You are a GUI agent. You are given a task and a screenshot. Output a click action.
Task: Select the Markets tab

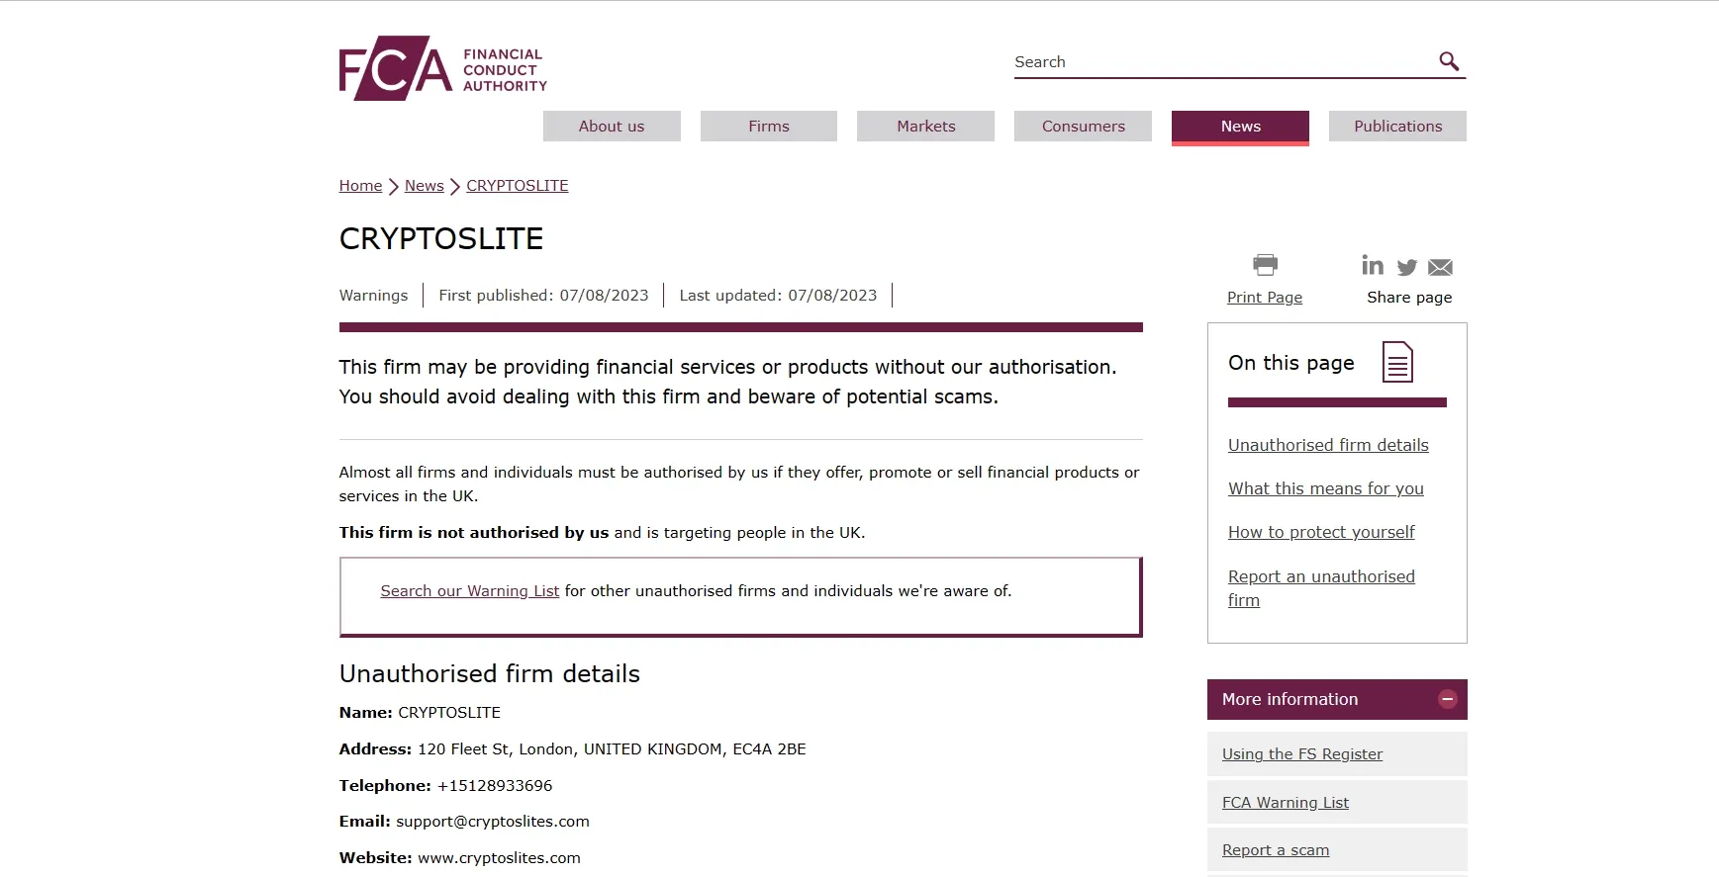[x=926, y=126]
